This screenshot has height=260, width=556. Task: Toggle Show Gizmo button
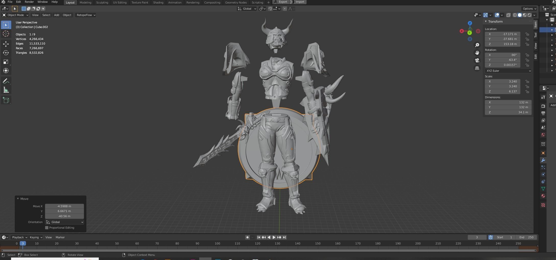coord(486,15)
